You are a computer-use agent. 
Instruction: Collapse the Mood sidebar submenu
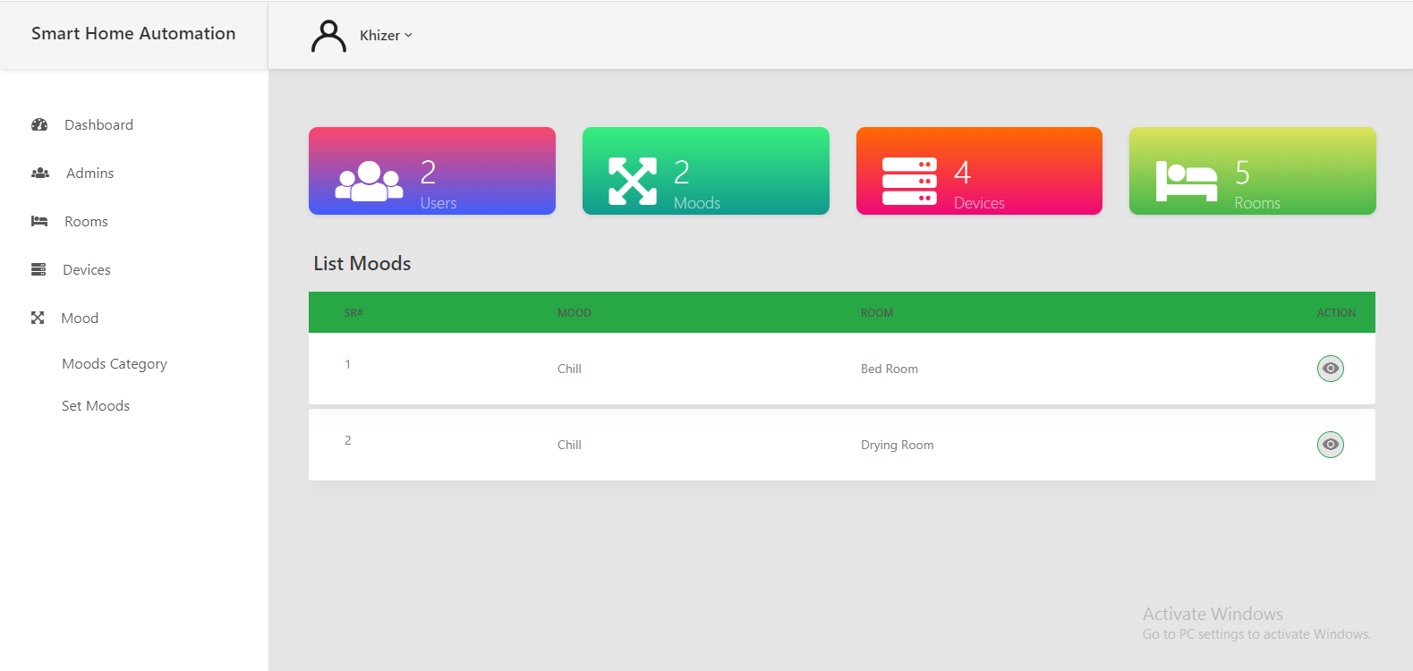point(80,319)
